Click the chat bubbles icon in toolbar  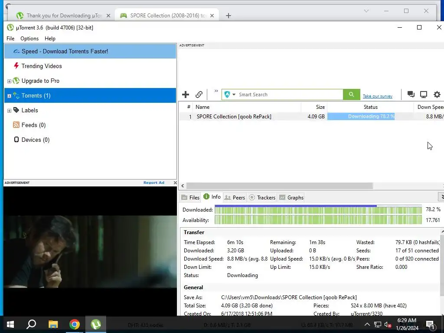(411, 94)
